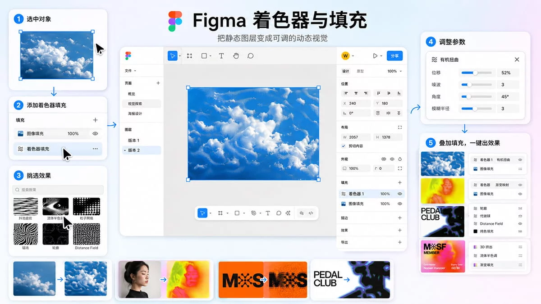
Task: Switch to Dev Mode code icon
Action: pos(311,213)
